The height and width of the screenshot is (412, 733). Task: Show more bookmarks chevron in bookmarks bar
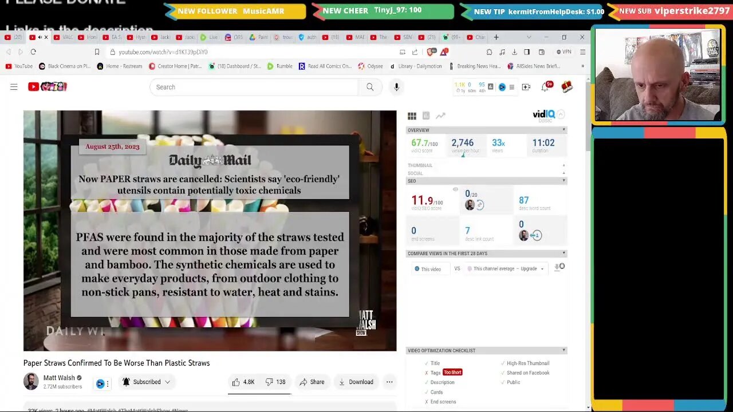tap(582, 66)
